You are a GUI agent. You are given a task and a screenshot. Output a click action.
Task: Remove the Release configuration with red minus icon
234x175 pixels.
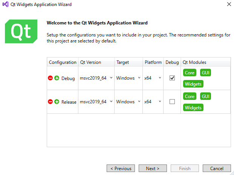[x=50, y=102]
